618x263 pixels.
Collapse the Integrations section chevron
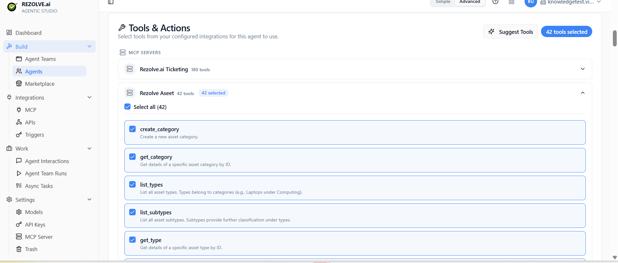click(x=90, y=97)
